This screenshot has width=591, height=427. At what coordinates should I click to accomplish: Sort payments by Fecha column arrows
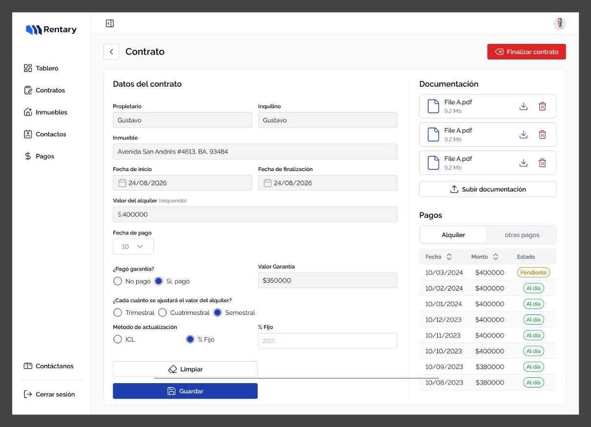449,257
